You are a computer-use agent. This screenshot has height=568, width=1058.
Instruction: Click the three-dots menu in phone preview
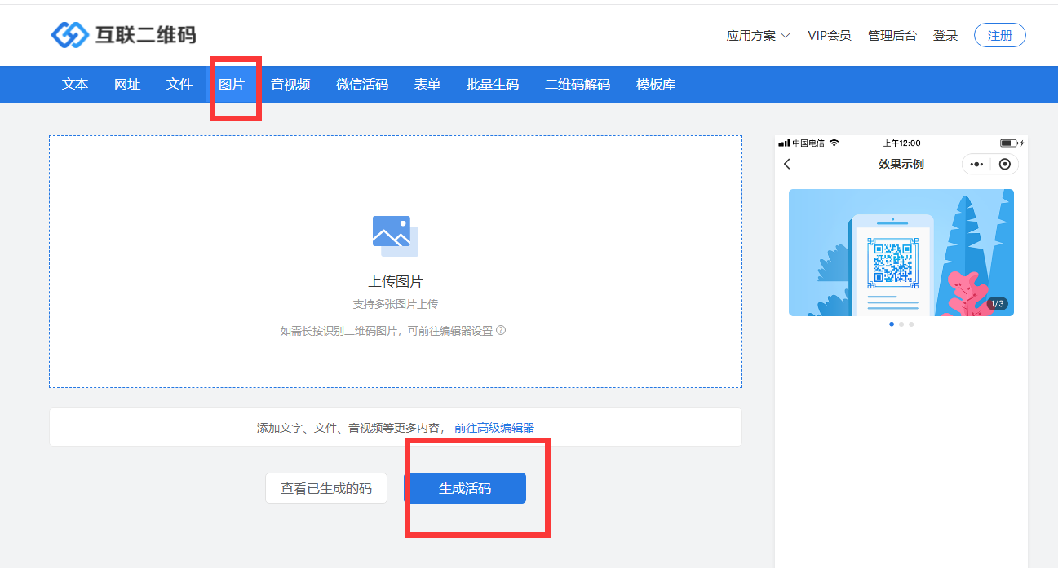(x=976, y=164)
